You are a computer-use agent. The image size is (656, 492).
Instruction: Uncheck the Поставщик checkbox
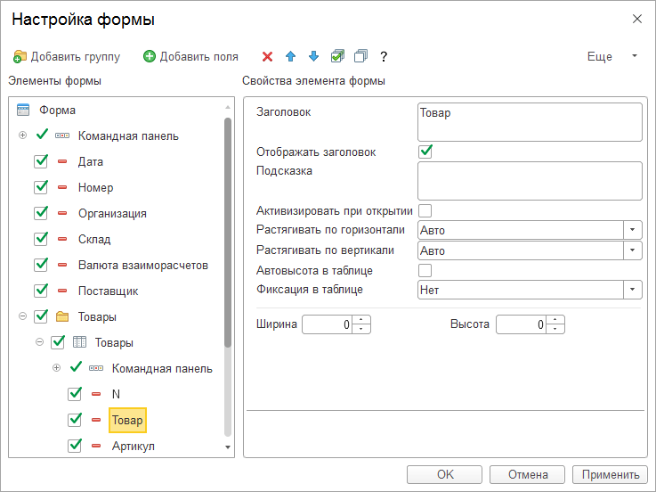[x=41, y=290]
